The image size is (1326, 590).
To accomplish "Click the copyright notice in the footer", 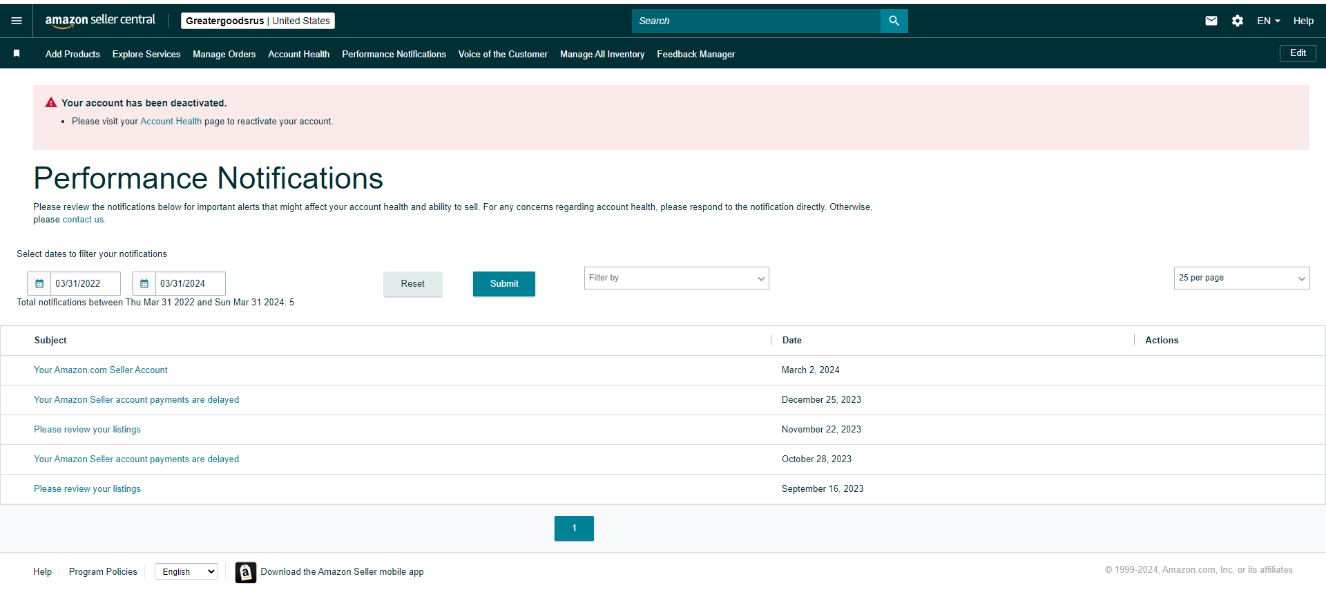I will click(1198, 570).
